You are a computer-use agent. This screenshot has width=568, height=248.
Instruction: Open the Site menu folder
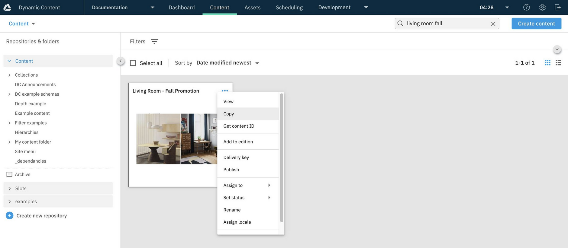25,151
